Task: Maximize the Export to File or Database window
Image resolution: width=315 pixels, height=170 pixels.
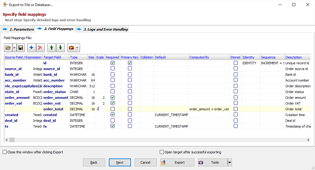Action: point(294,5)
